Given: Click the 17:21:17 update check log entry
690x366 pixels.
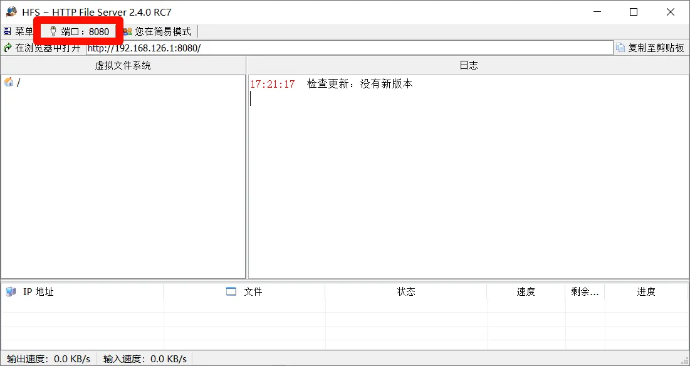Looking at the screenshot, I should coord(331,84).
